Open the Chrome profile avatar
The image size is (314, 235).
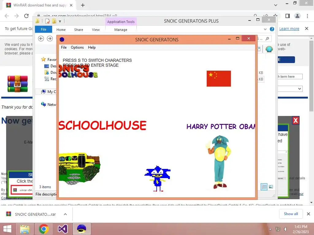[x=297, y=16]
